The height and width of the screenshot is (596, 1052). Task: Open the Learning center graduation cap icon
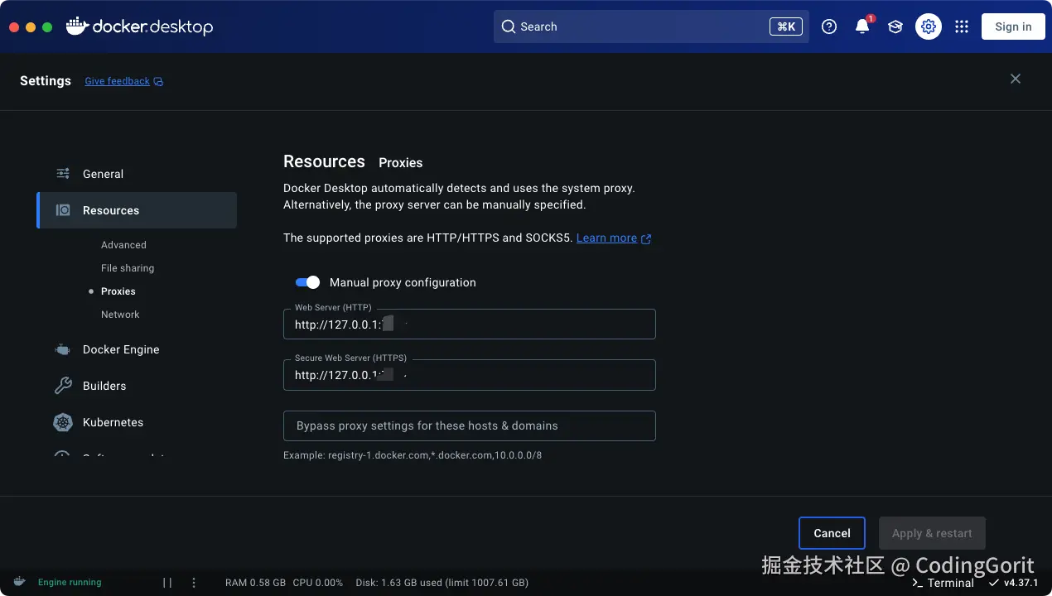(x=895, y=26)
